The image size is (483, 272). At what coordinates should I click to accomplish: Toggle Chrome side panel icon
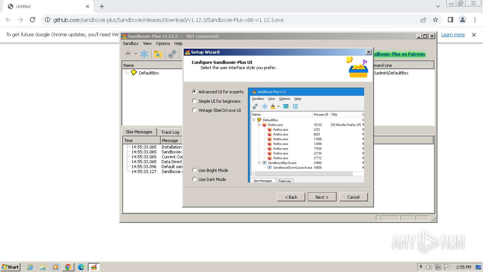point(450,20)
